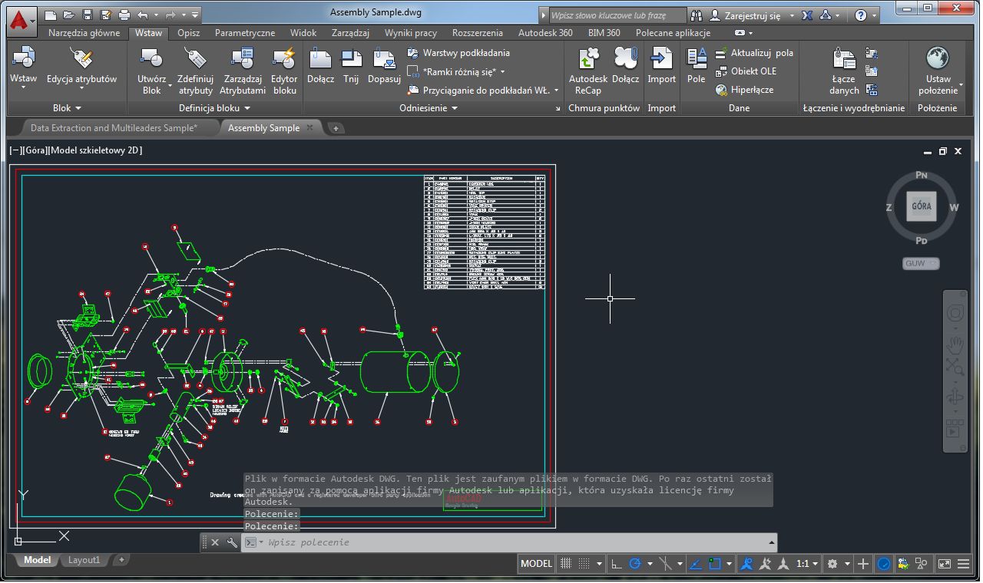This screenshot has height=583, width=983.
Task: Open the Ramki różnią się dropdown
Action: tap(457, 71)
